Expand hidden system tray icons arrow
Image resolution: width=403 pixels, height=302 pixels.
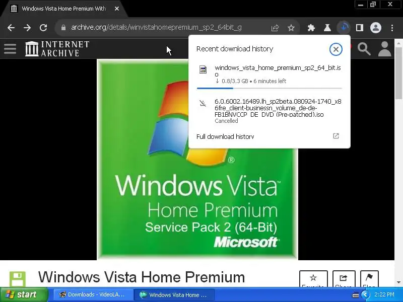click(x=365, y=294)
